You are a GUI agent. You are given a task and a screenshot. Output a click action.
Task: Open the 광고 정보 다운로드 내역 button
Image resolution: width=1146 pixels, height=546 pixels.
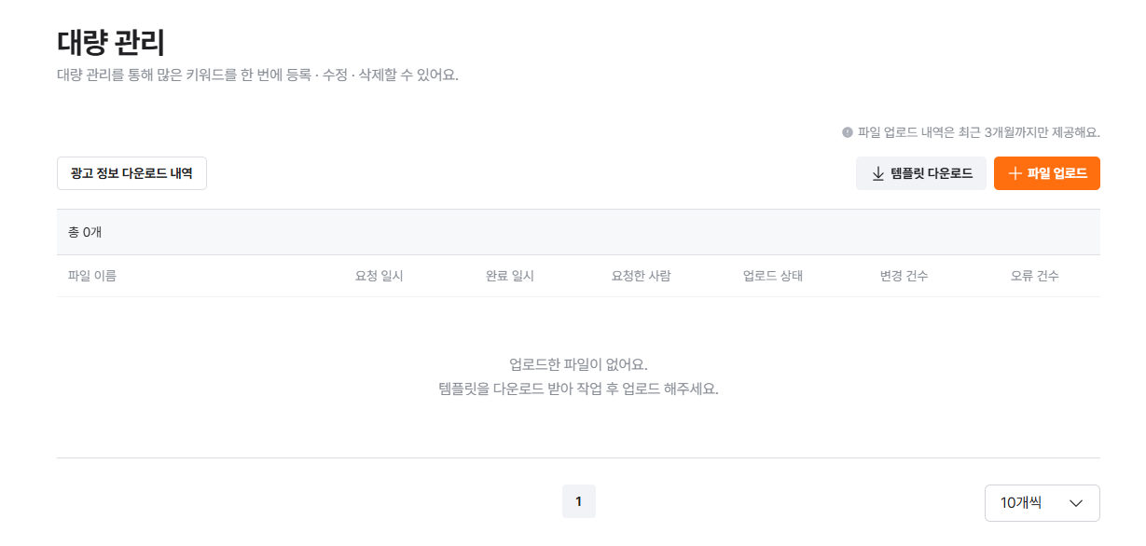click(x=131, y=173)
